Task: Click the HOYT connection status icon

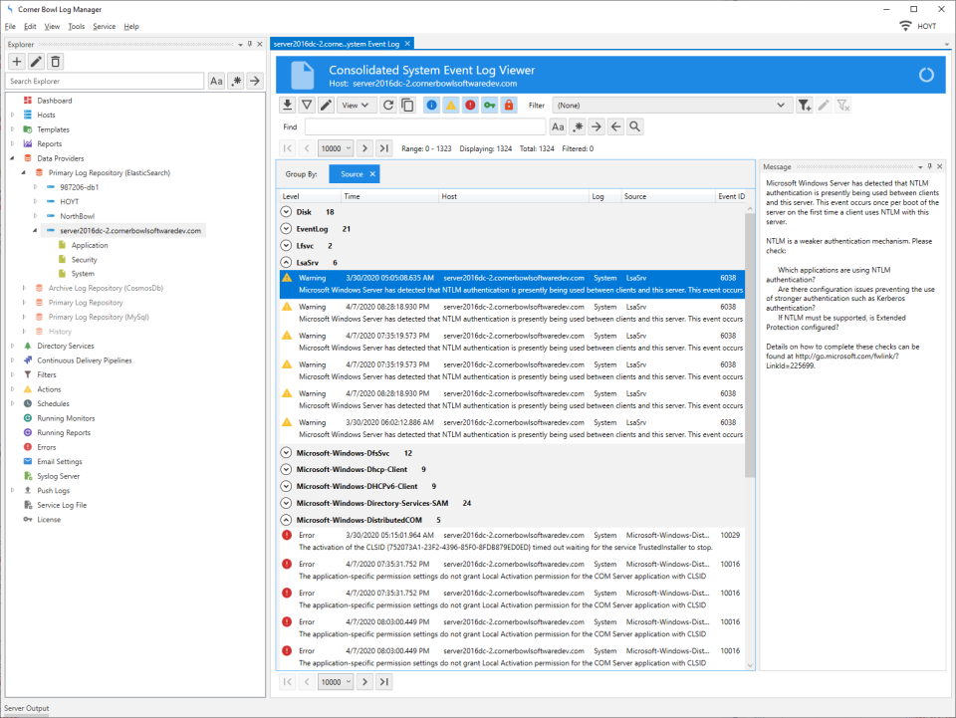Action: click(x=906, y=26)
